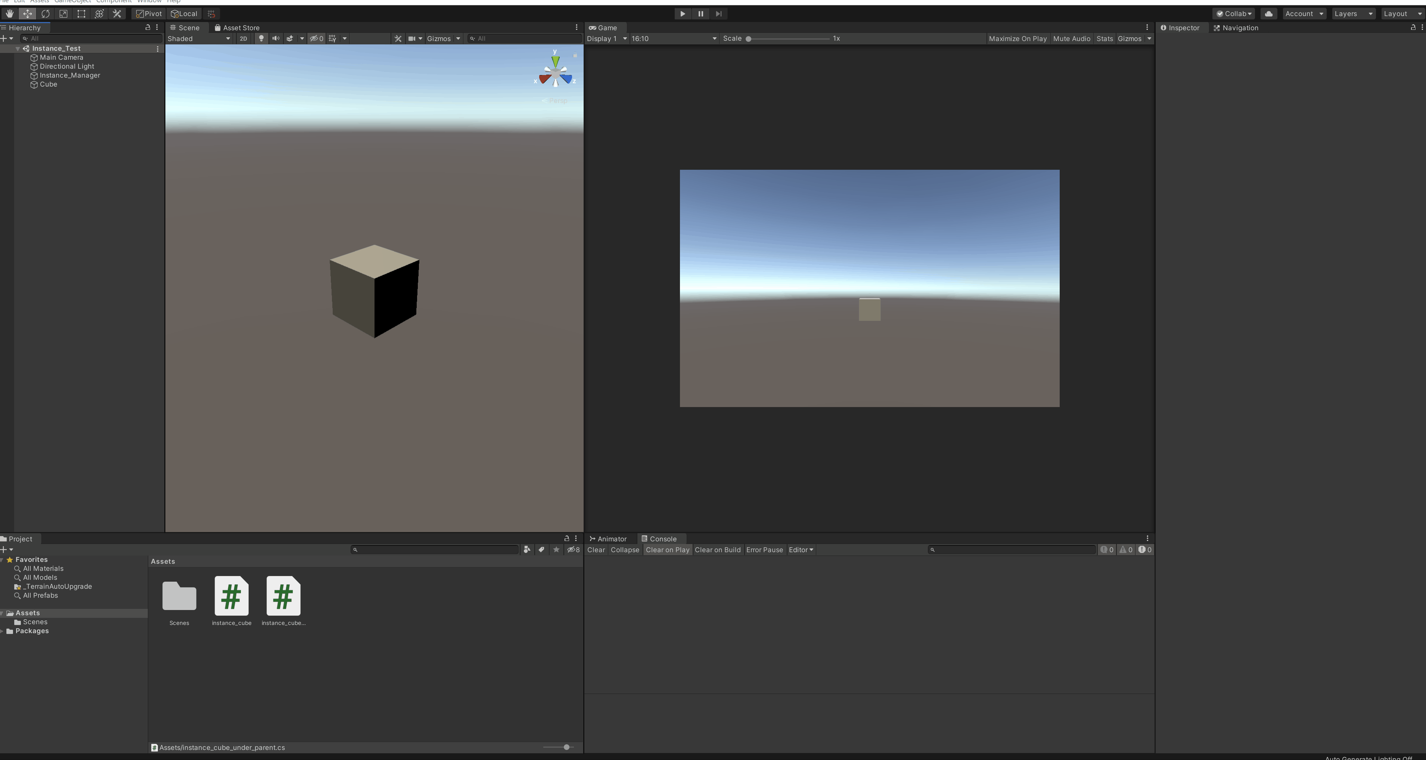
Task: Mute scene audio toggle
Action: tap(276, 39)
